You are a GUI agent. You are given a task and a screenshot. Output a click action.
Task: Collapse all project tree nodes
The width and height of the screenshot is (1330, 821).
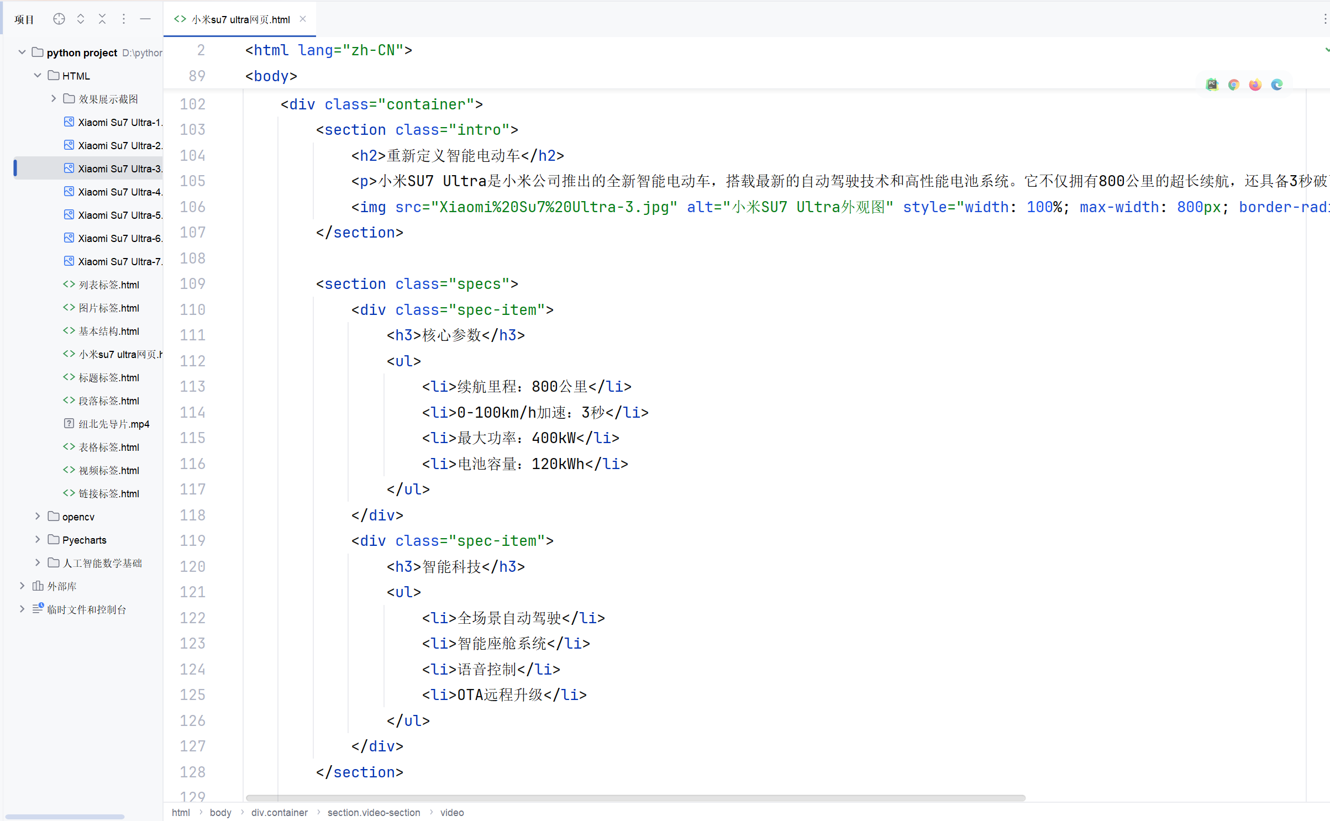coord(102,19)
